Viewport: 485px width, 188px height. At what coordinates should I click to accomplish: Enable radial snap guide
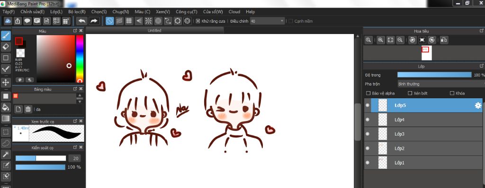click(x=148, y=21)
